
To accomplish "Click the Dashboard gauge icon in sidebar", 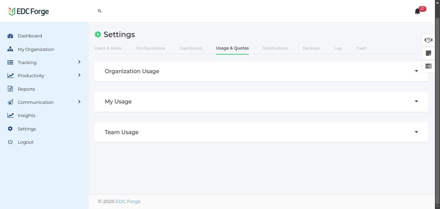I will click(10, 36).
